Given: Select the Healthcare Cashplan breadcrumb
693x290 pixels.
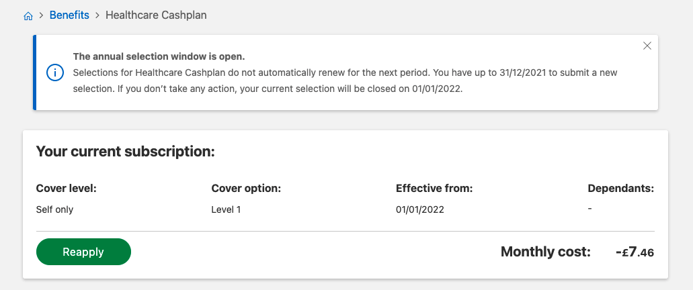Looking at the screenshot, I should coord(156,15).
